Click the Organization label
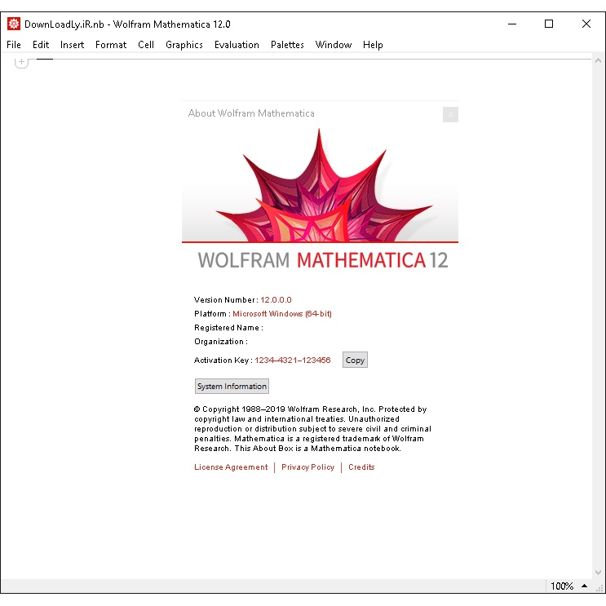Viewport: 606px width, 606px height. [x=221, y=341]
